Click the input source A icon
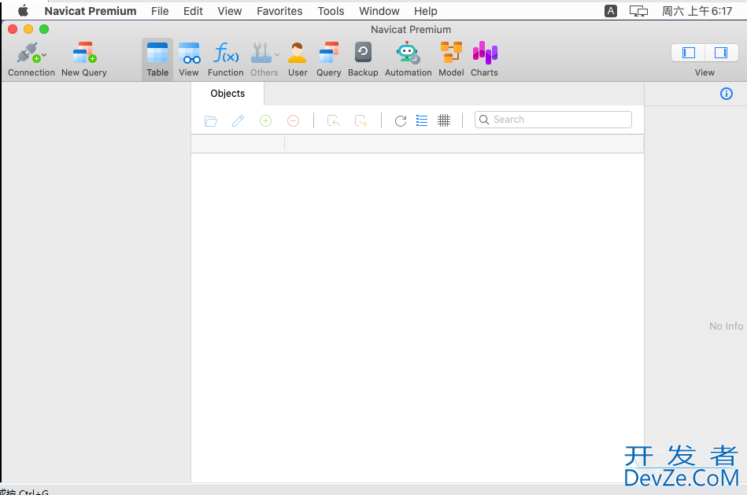747x495 pixels. coord(611,11)
